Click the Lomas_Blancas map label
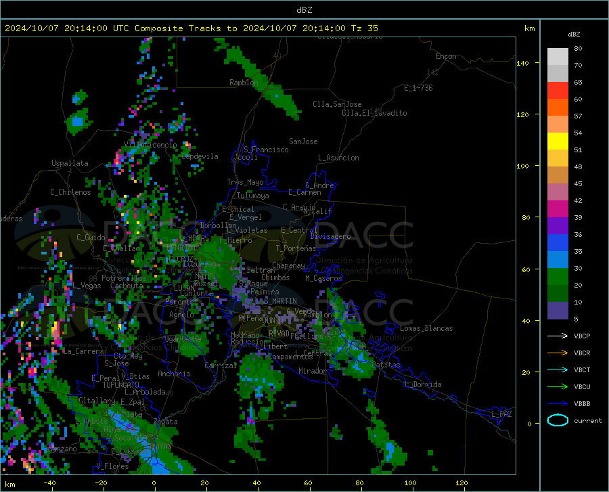The height and width of the screenshot is (492, 609). (x=426, y=328)
